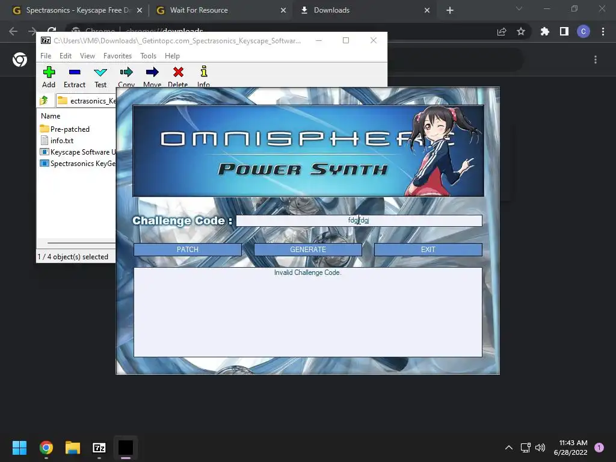Click the Extract icon in 7-Zip
This screenshot has height=462, width=616.
click(x=74, y=77)
